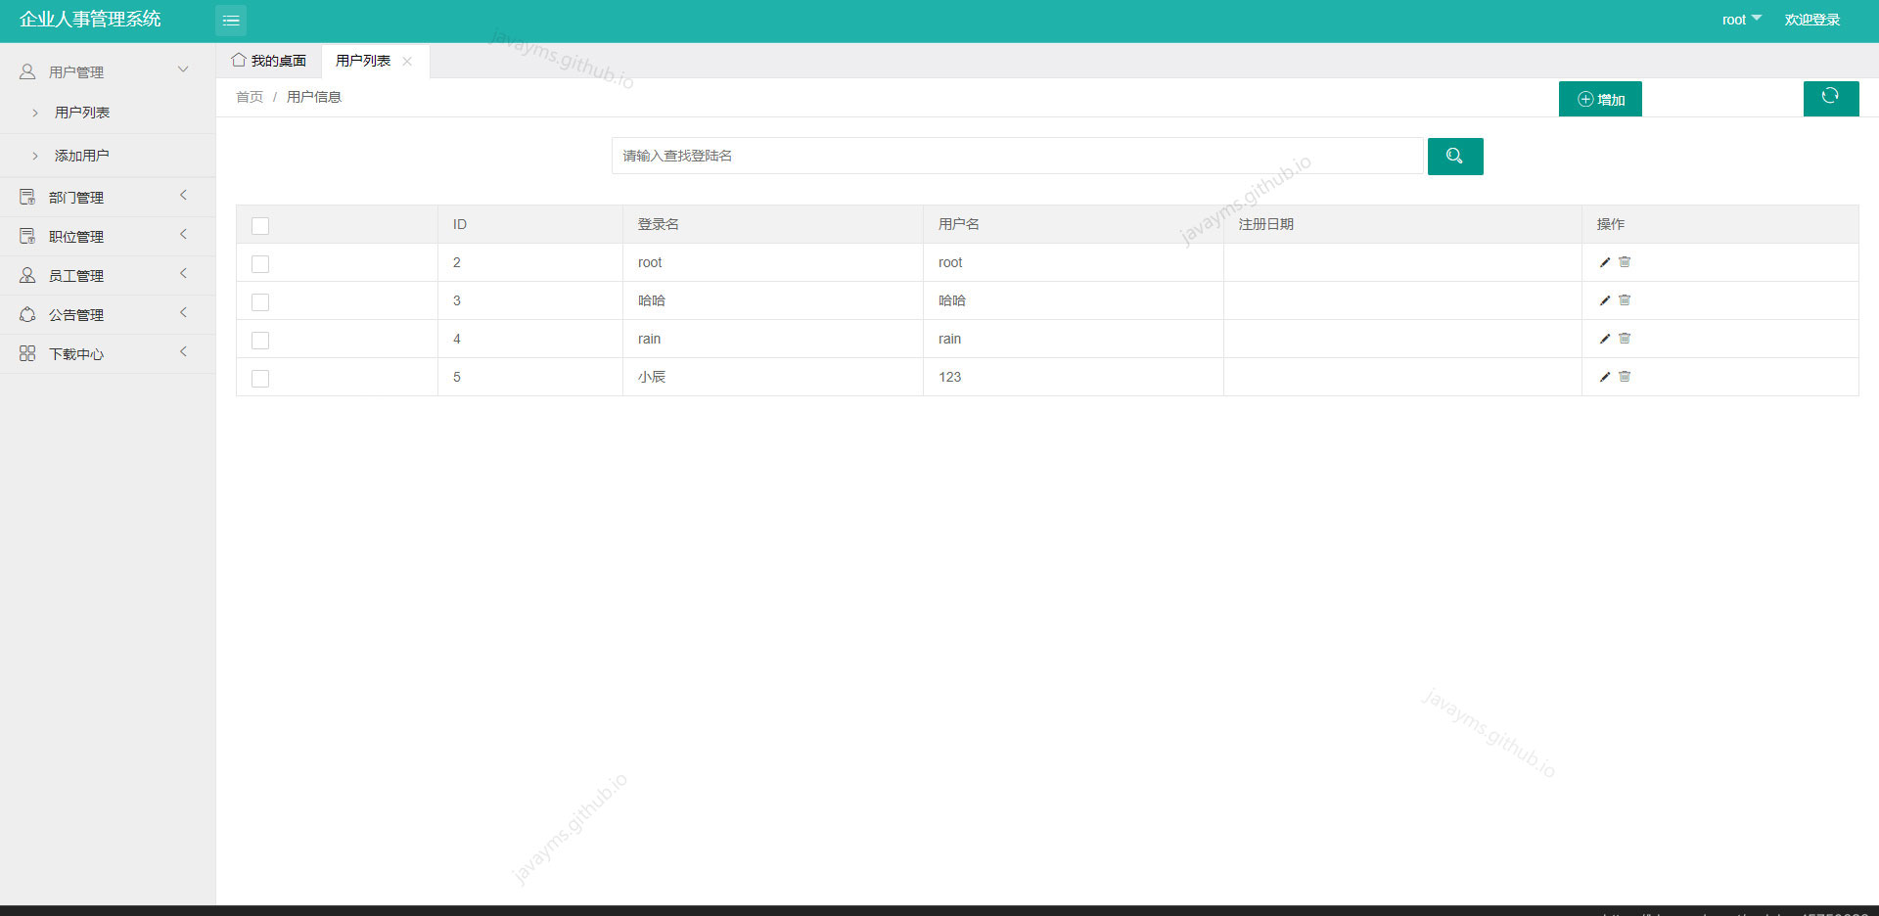Click the search magnifier icon
This screenshot has height=916, width=1879.
tap(1455, 156)
